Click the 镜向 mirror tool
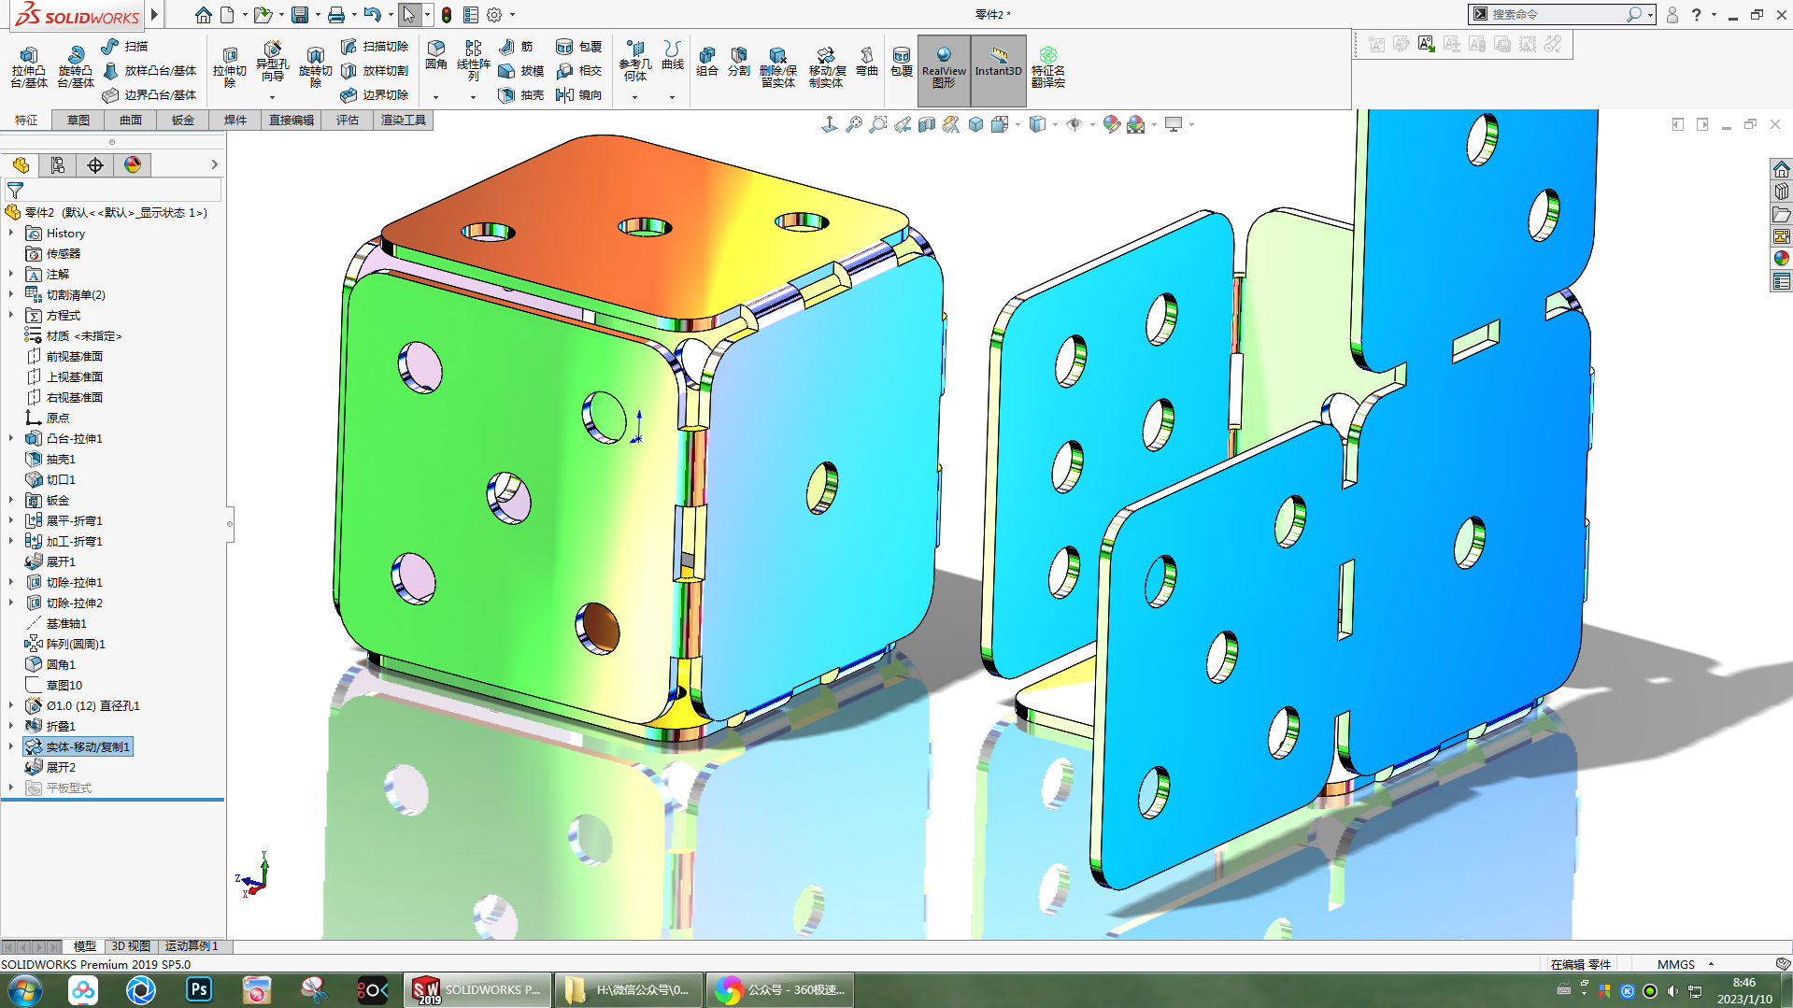The width and height of the screenshot is (1793, 1008). [579, 95]
